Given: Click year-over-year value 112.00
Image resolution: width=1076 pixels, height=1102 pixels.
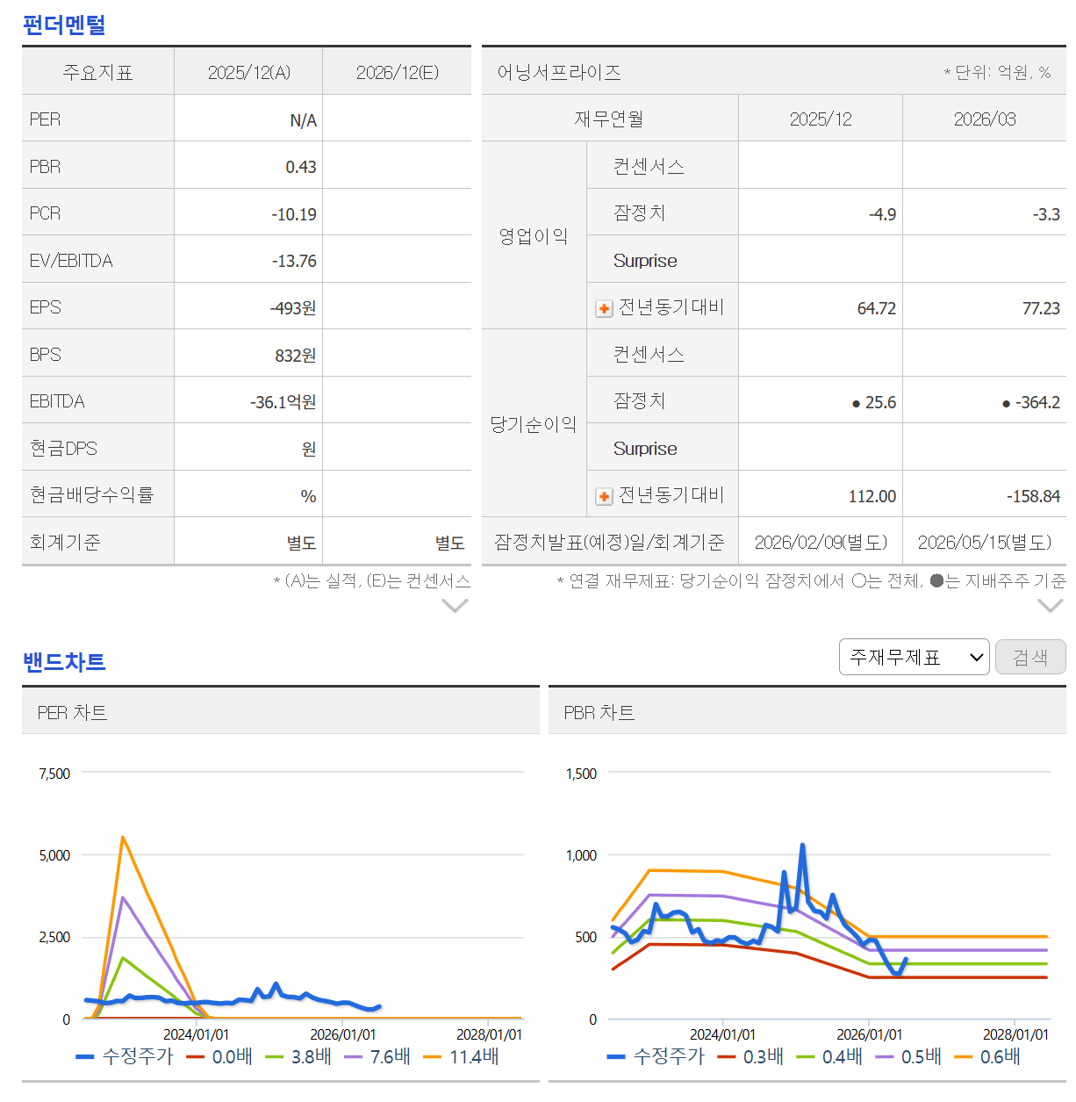Looking at the screenshot, I should tap(872, 496).
